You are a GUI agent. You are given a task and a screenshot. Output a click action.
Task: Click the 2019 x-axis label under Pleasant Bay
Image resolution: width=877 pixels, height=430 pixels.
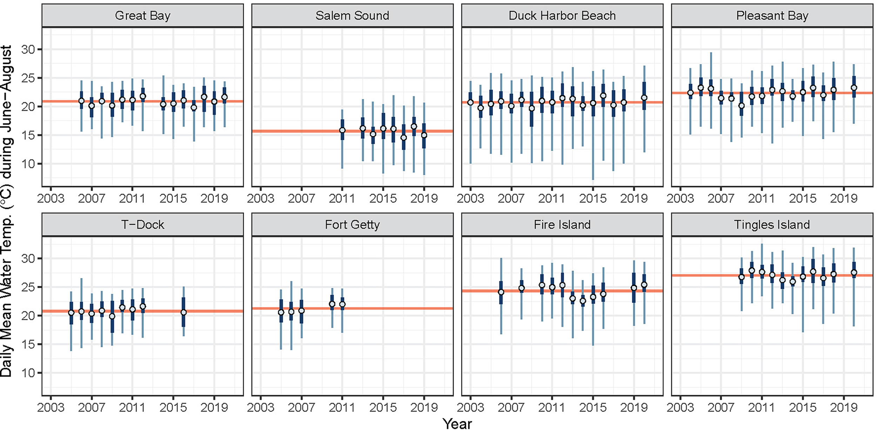point(844,199)
